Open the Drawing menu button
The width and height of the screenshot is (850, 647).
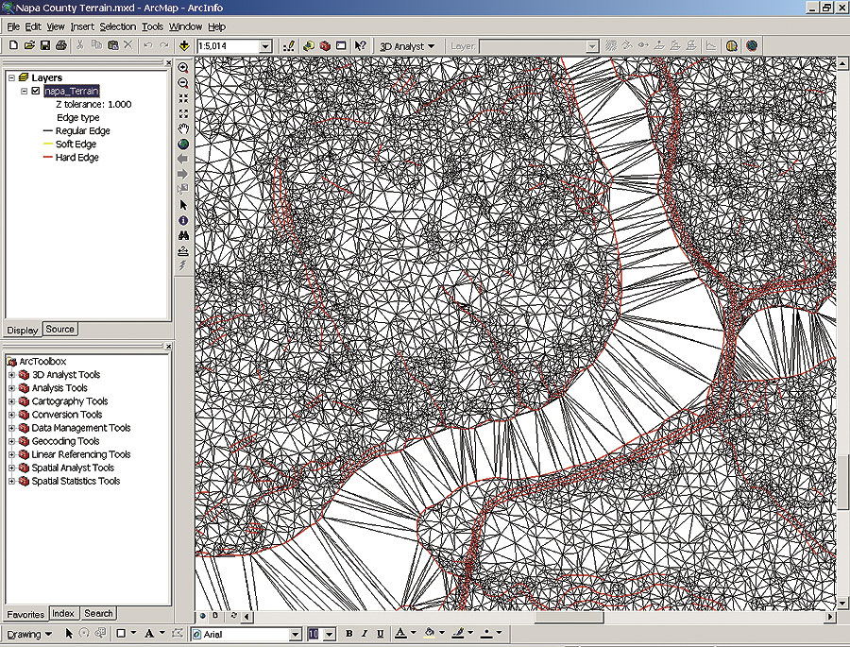click(29, 634)
